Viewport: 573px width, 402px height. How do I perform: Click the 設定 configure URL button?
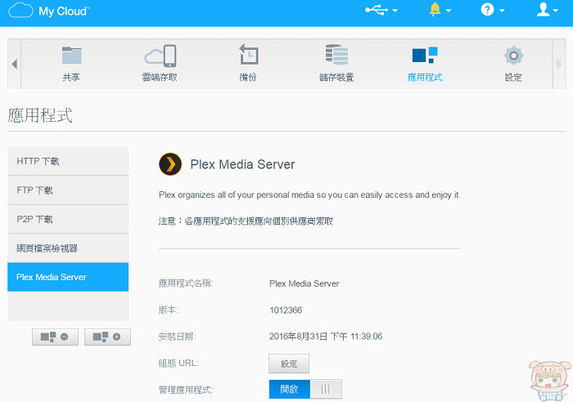pyautogui.click(x=289, y=364)
